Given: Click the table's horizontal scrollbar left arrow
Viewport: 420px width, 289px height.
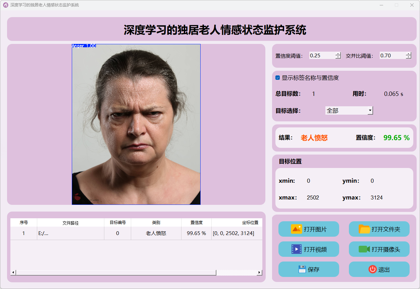Looking at the screenshot, I should click(x=13, y=273).
